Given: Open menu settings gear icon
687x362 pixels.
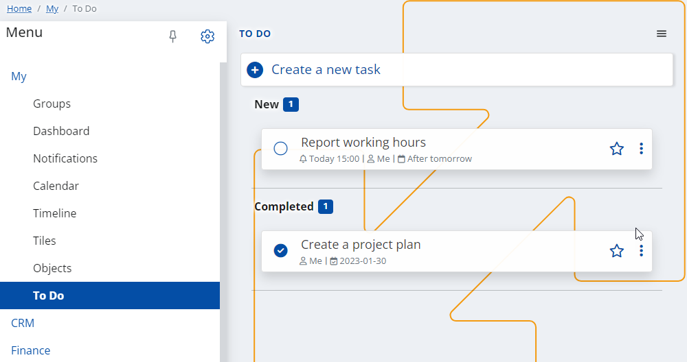Looking at the screenshot, I should coord(207,36).
